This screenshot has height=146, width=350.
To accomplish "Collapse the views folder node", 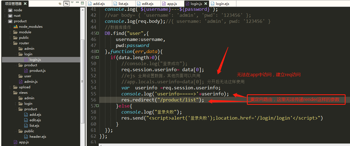I will [10, 93].
